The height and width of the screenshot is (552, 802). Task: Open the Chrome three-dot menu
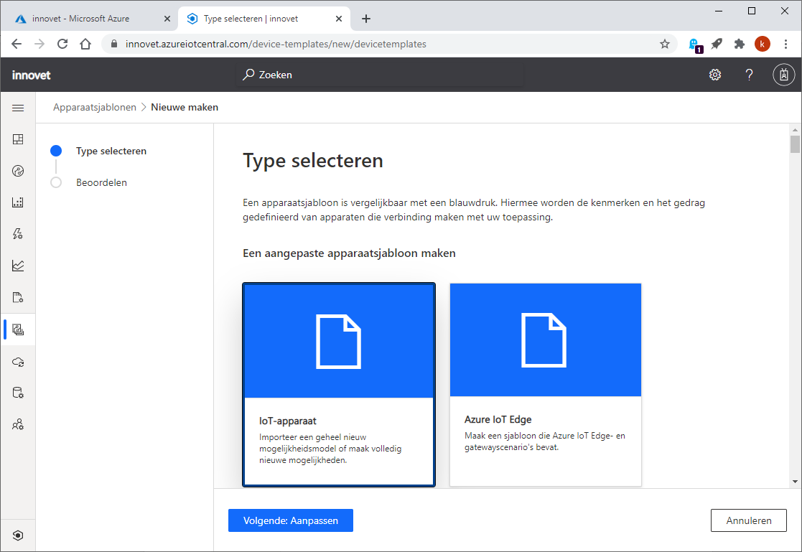tap(785, 44)
